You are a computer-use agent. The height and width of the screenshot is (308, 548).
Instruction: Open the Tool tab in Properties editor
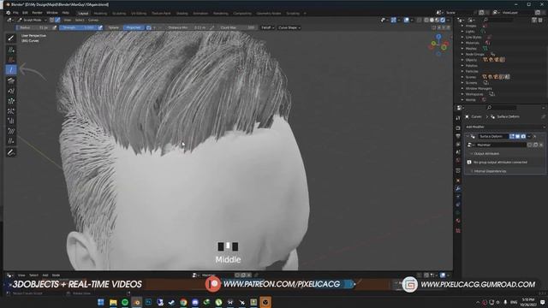tap(458, 118)
